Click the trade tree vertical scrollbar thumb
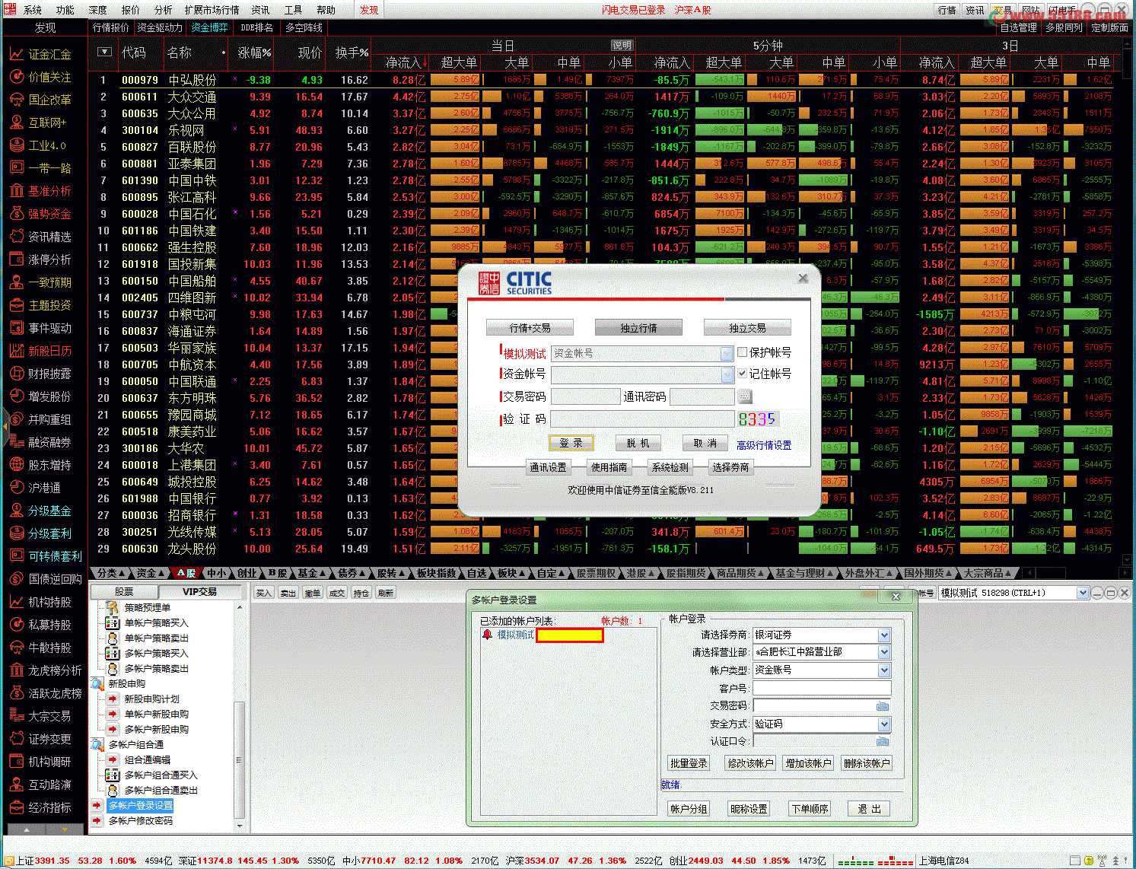Image resolution: width=1136 pixels, height=869 pixels. [x=239, y=759]
